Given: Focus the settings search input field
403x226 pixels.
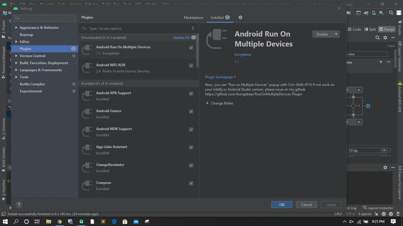Looking at the screenshot, I should pyautogui.click(x=45, y=18).
